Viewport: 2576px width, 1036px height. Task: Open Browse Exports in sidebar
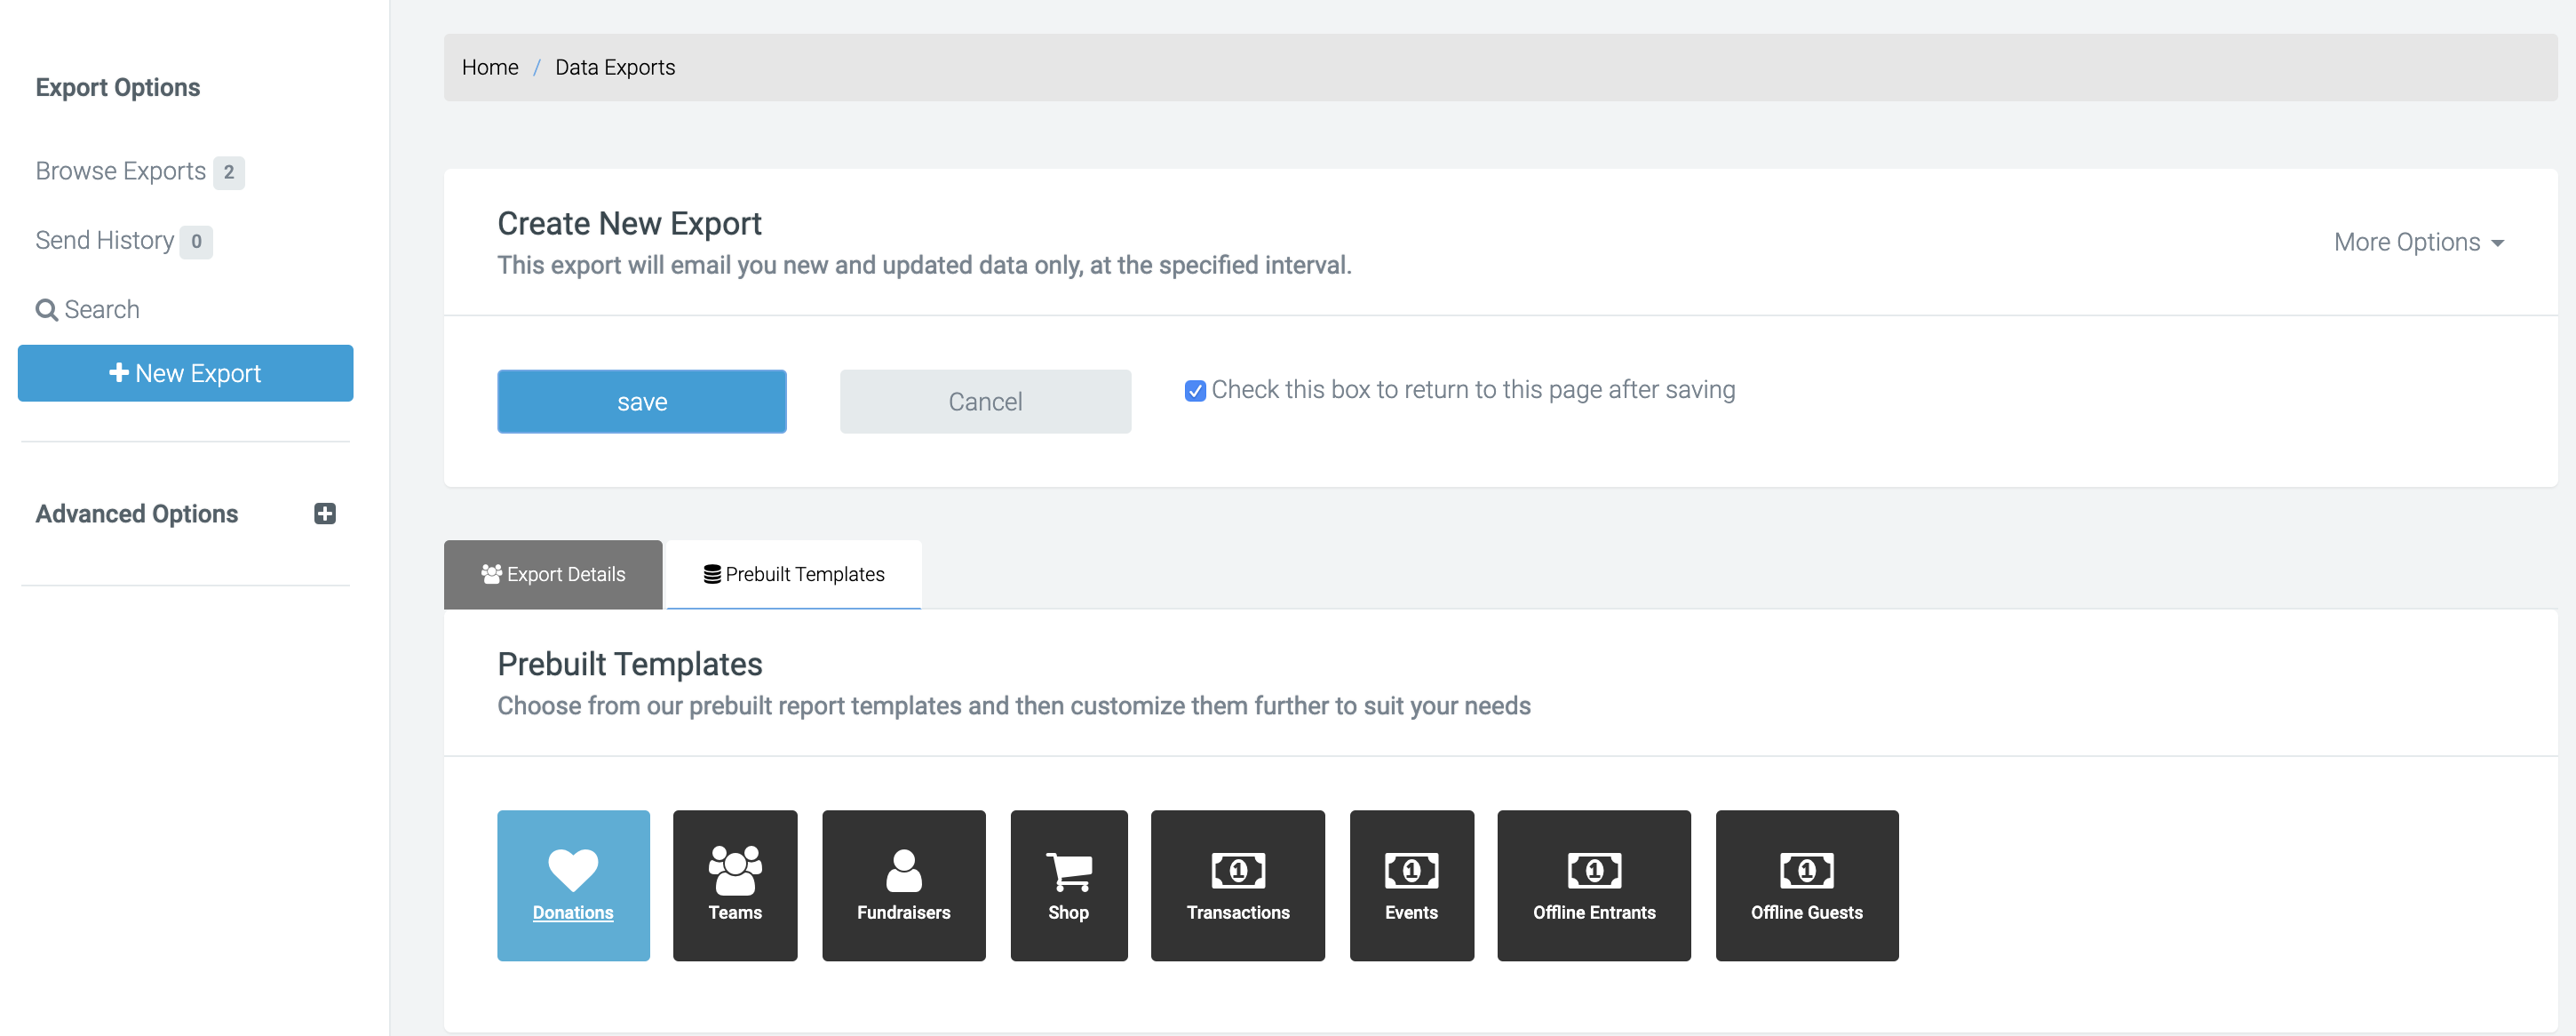tap(121, 171)
